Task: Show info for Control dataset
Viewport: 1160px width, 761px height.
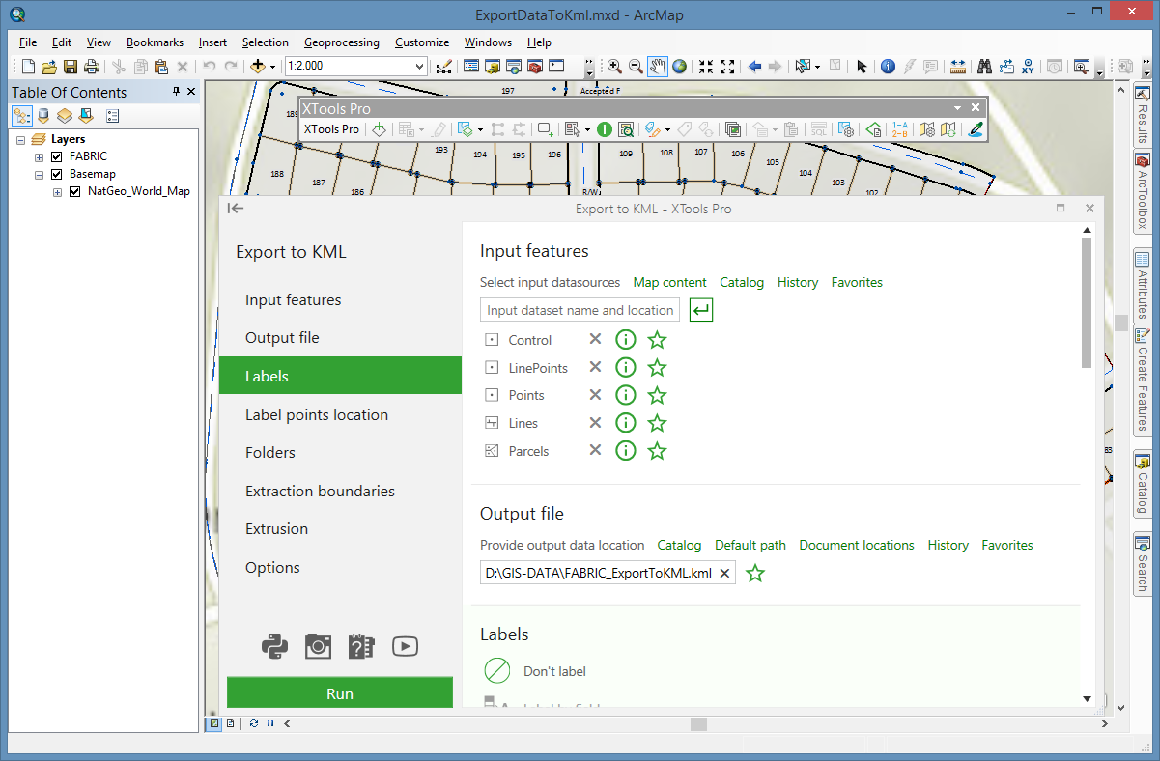Action: (x=626, y=340)
